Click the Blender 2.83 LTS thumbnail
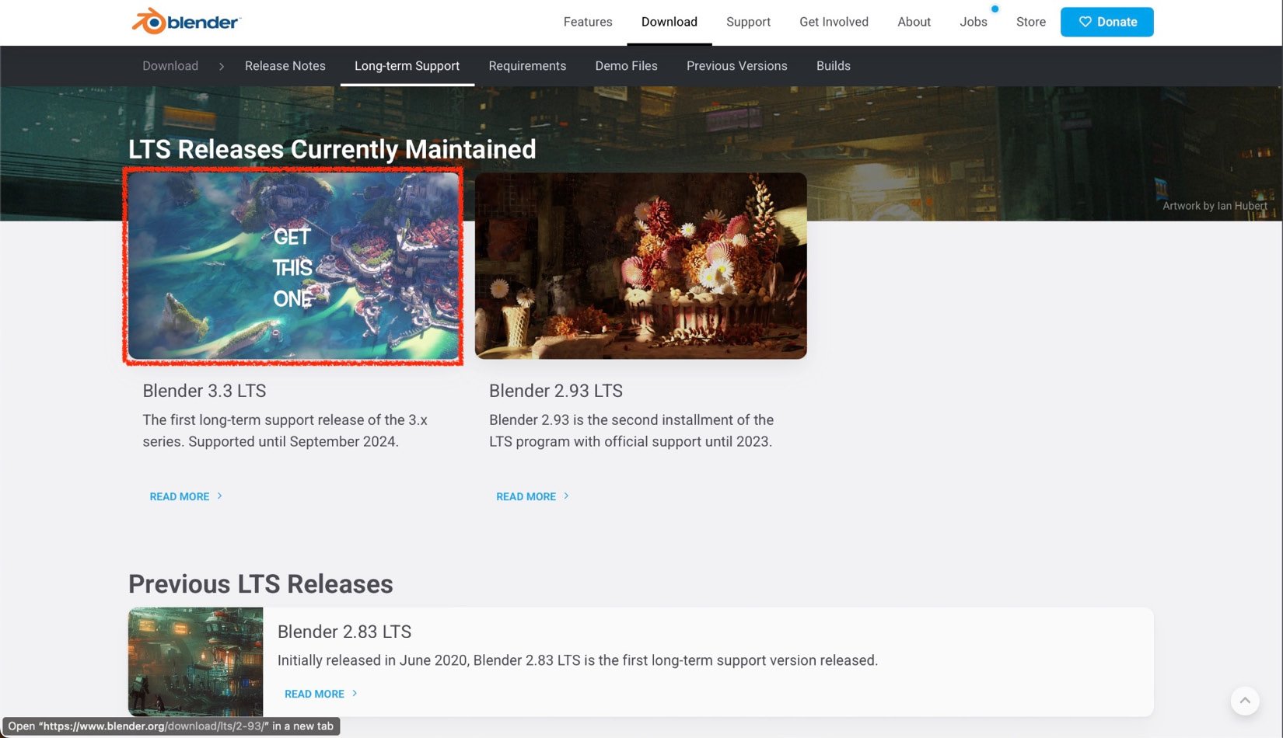 click(x=195, y=662)
